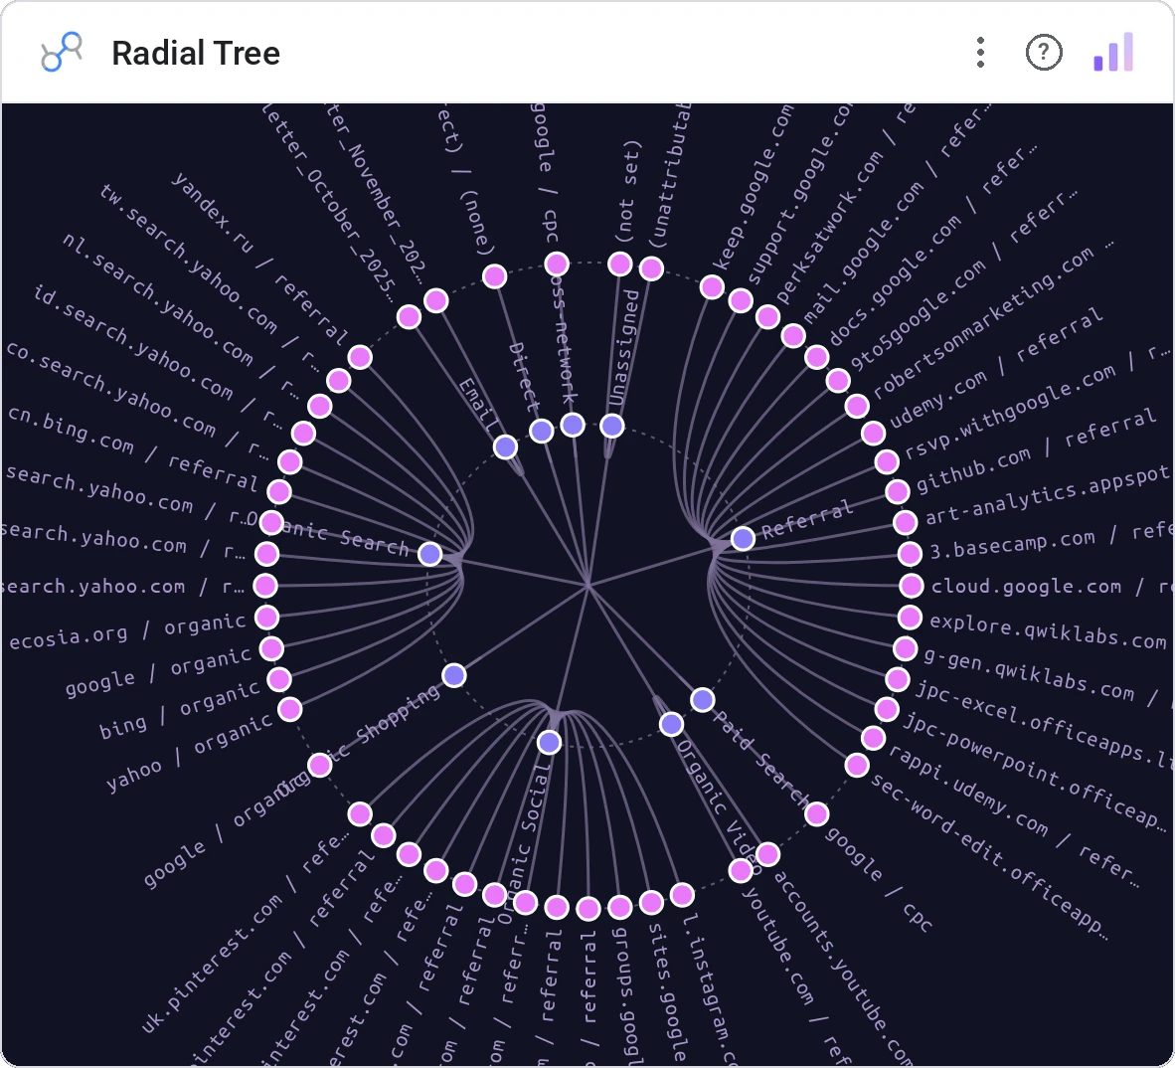This screenshot has width=1175, height=1068.
Task: Select the Email category node
Action: tap(505, 447)
